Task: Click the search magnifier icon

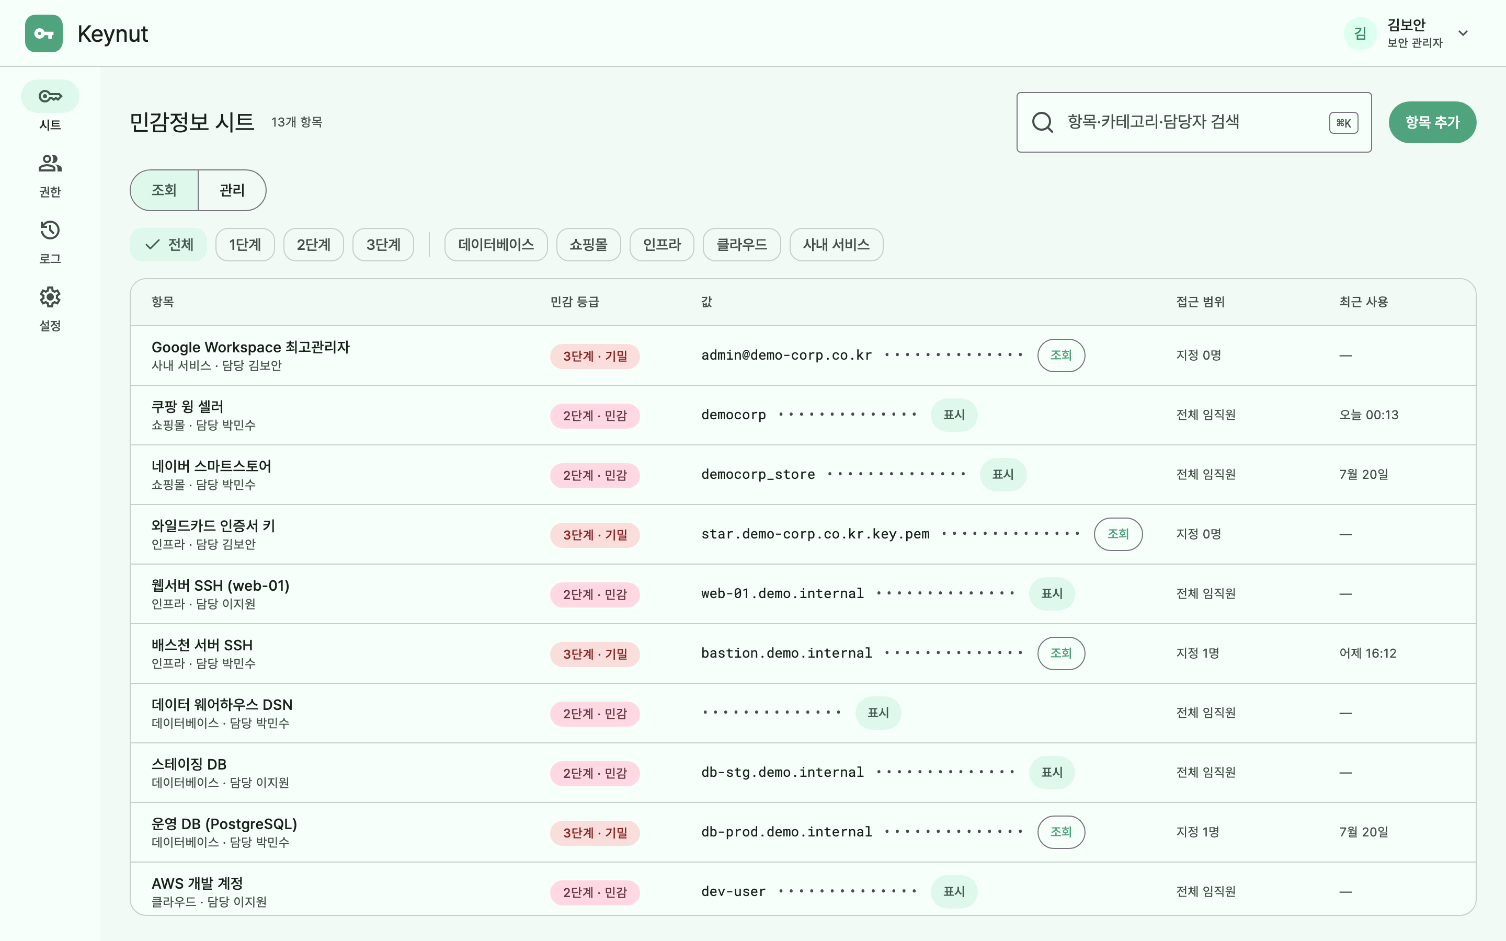Action: (1042, 122)
